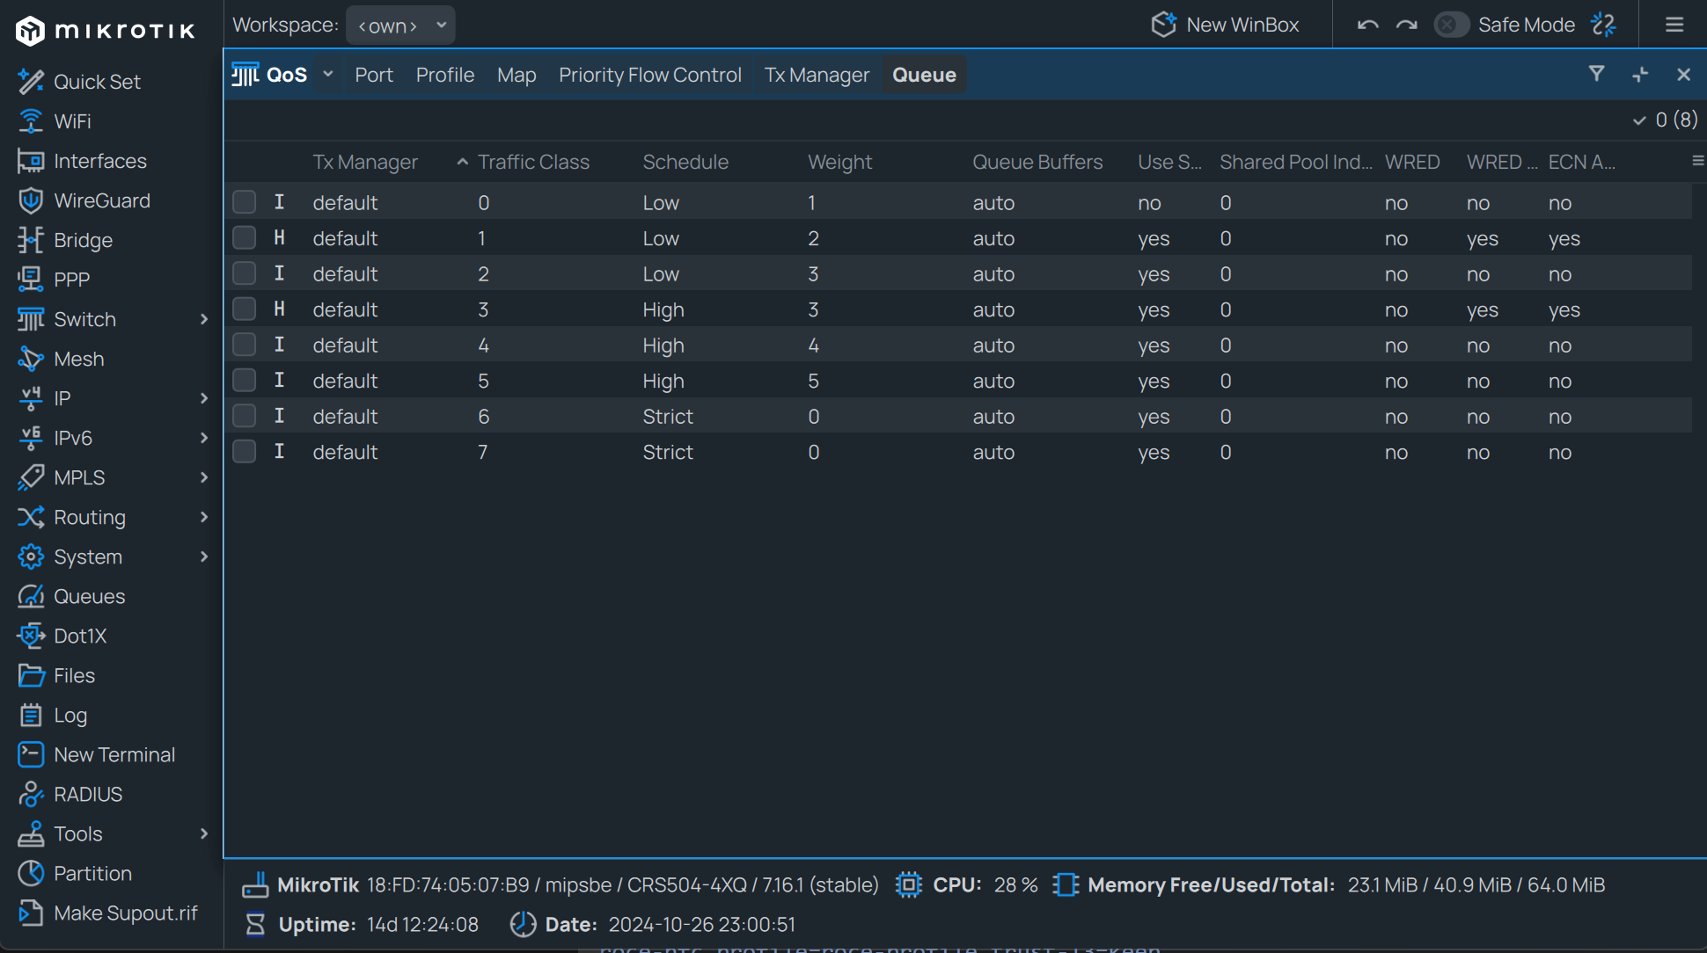Click the Make Supout.rif icon
The width and height of the screenshot is (1707, 953).
click(x=31, y=913)
